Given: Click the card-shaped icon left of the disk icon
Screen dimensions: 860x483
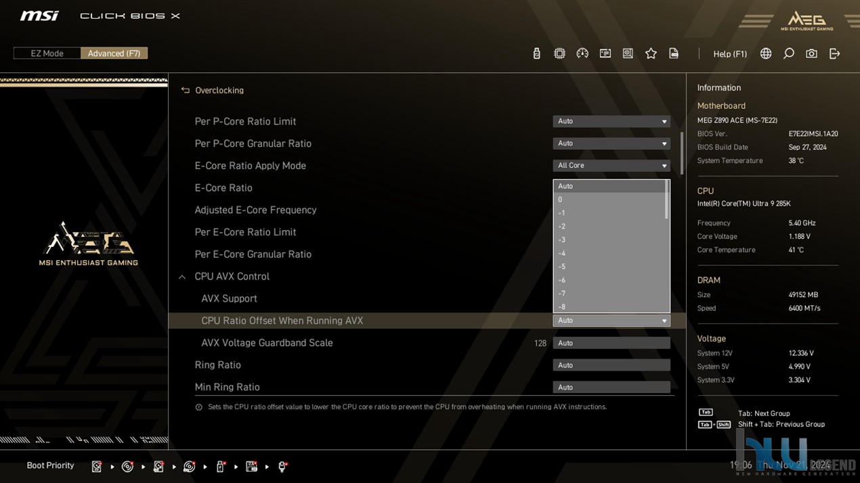Looking at the screenshot, I should click(x=605, y=53).
